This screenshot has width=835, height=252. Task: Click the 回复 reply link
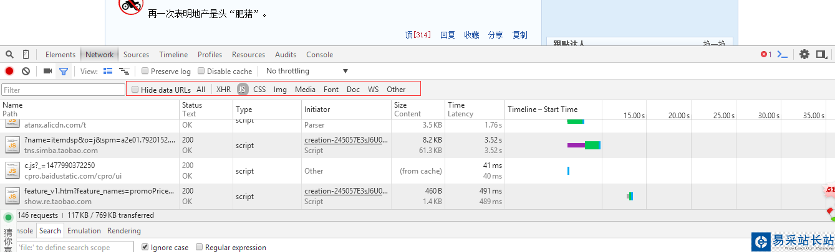click(447, 35)
